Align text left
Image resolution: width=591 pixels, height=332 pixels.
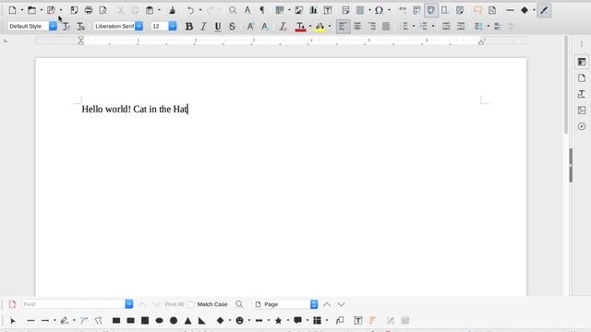pos(343,27)
